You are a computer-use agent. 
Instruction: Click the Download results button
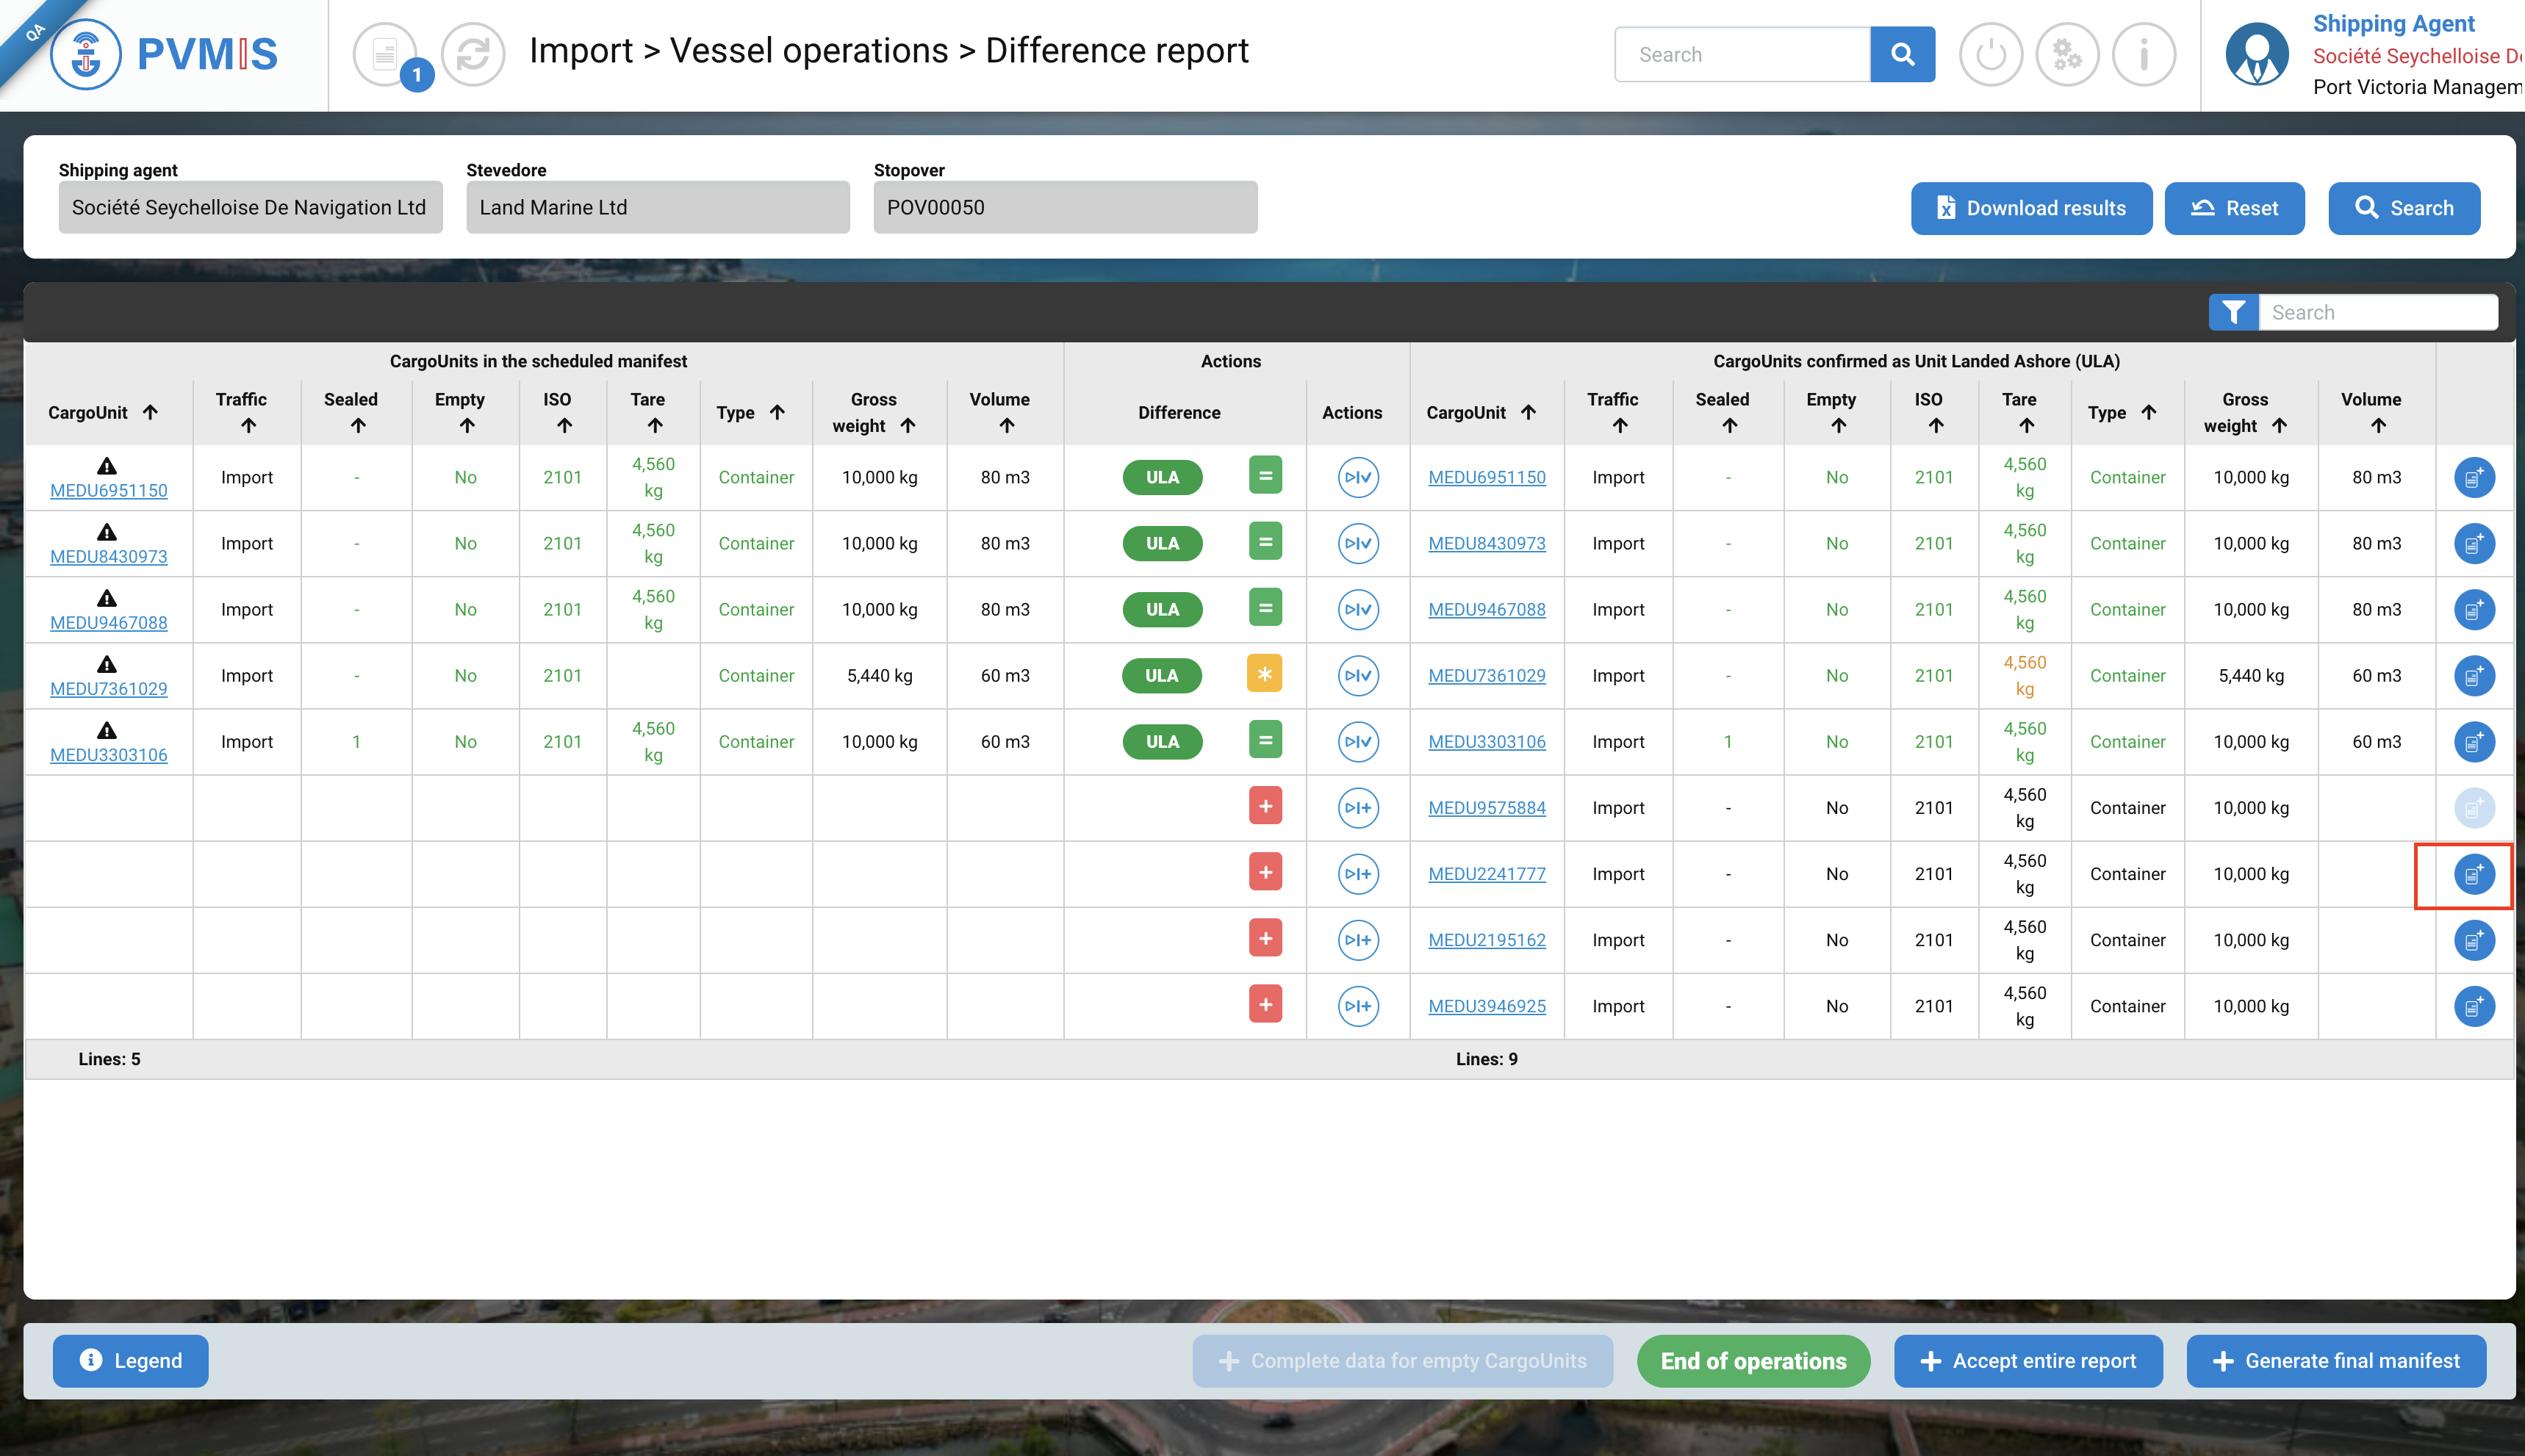click(2031, 208)
